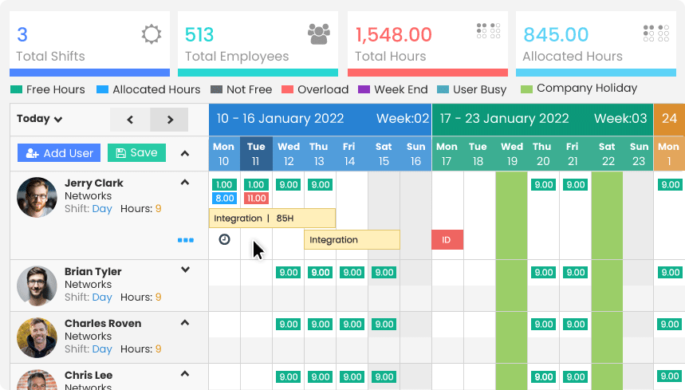
Task: Select the Fri 14 day column header
Action: (349, 154)
